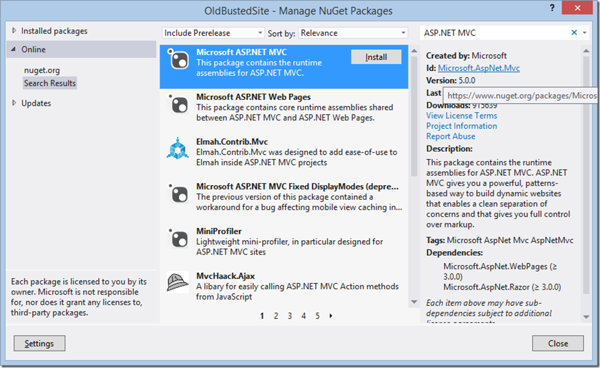The image size is (600, 368).
Task: Open the help question mark button
Action: coord(552,8)
